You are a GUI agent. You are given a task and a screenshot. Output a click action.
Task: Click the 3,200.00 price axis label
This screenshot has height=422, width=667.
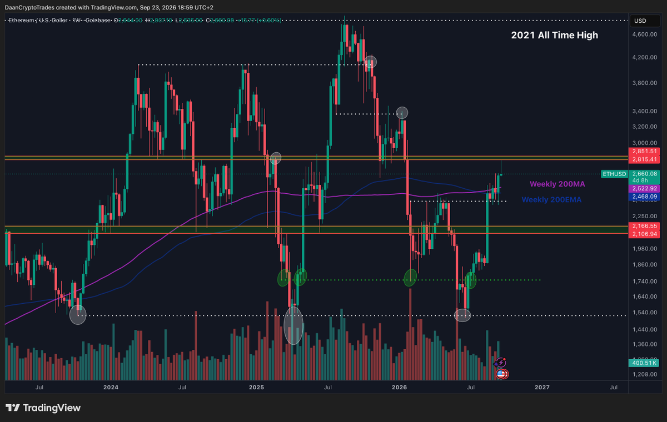(x=645, y=126)
